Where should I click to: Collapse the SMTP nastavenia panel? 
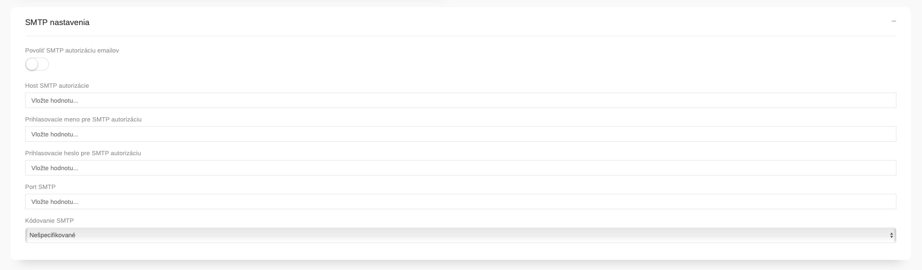pyautogui.click(x=894, y=21)
